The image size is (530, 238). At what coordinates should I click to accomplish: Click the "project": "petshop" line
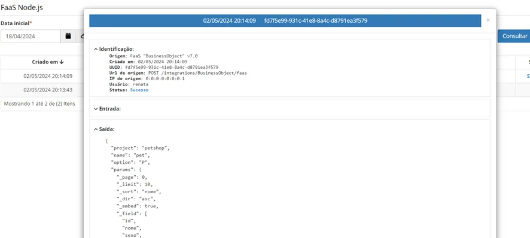(140, 148)
